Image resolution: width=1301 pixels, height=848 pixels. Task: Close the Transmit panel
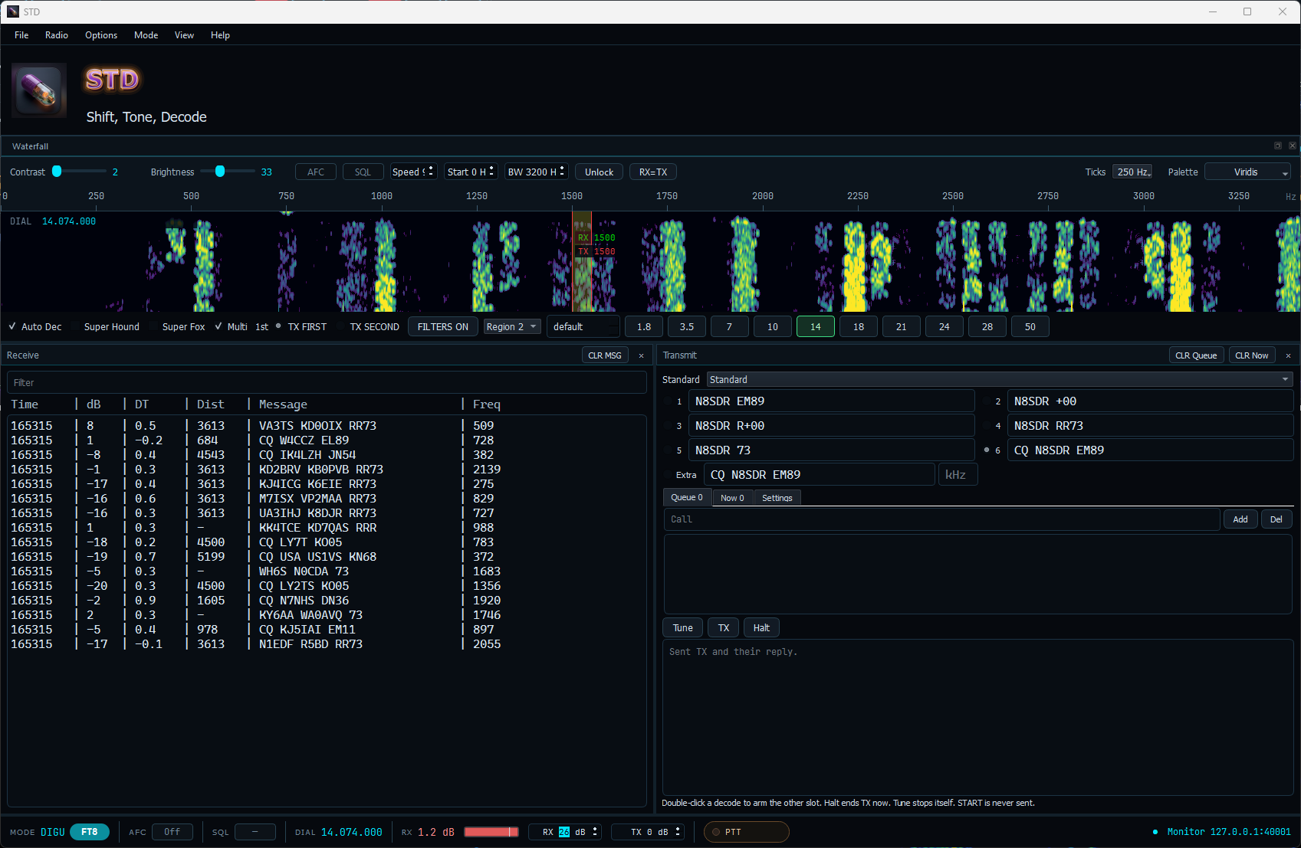click(x=1288, y=355)
